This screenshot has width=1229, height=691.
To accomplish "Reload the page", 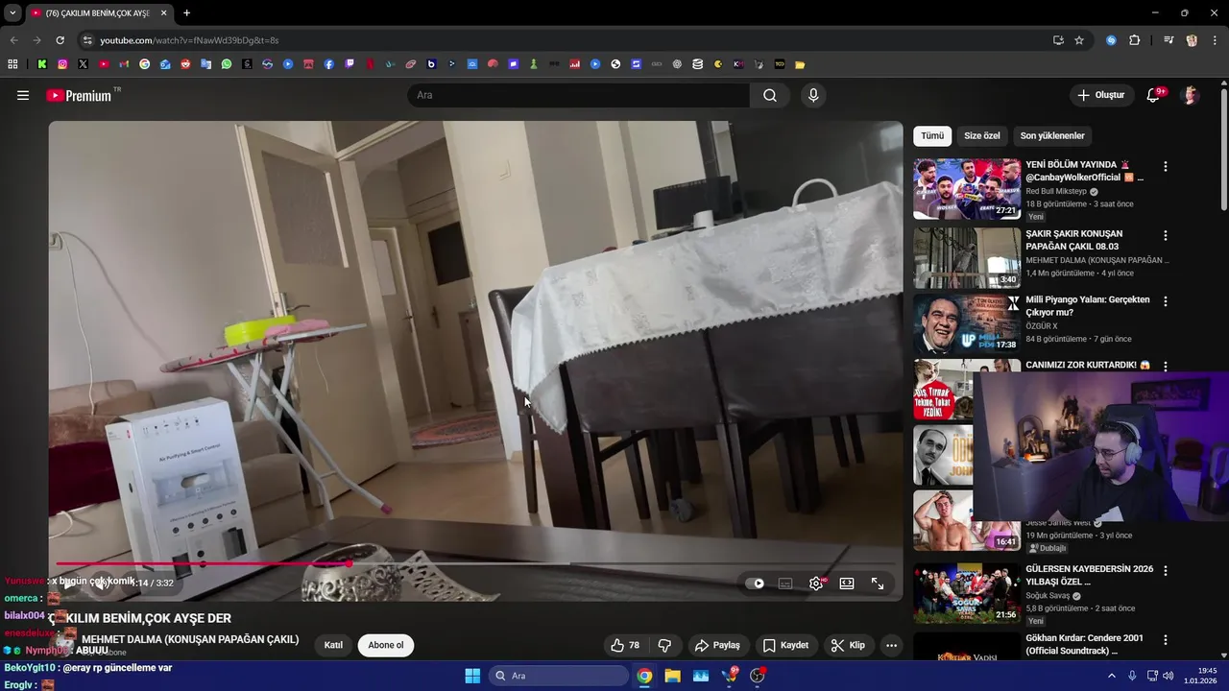I will (60, 40).
